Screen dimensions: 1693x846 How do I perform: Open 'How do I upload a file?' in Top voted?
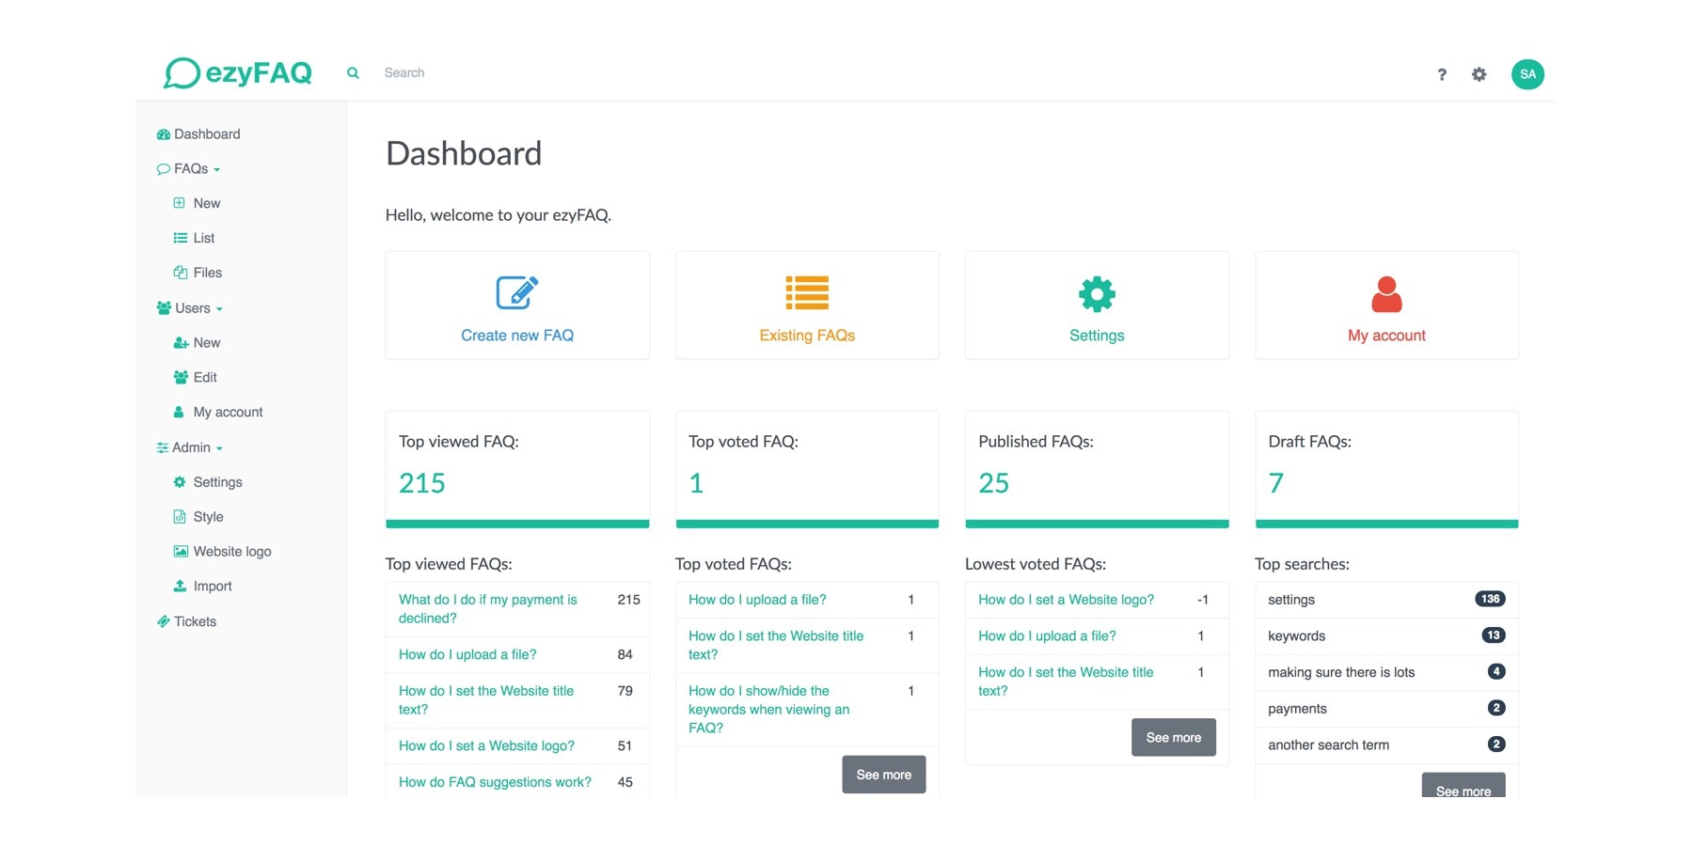point(757,600)
